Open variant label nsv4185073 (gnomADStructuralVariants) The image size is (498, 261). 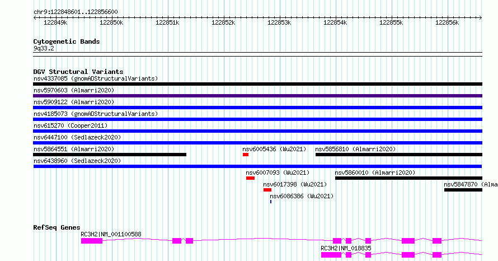(x=96, y=114)
